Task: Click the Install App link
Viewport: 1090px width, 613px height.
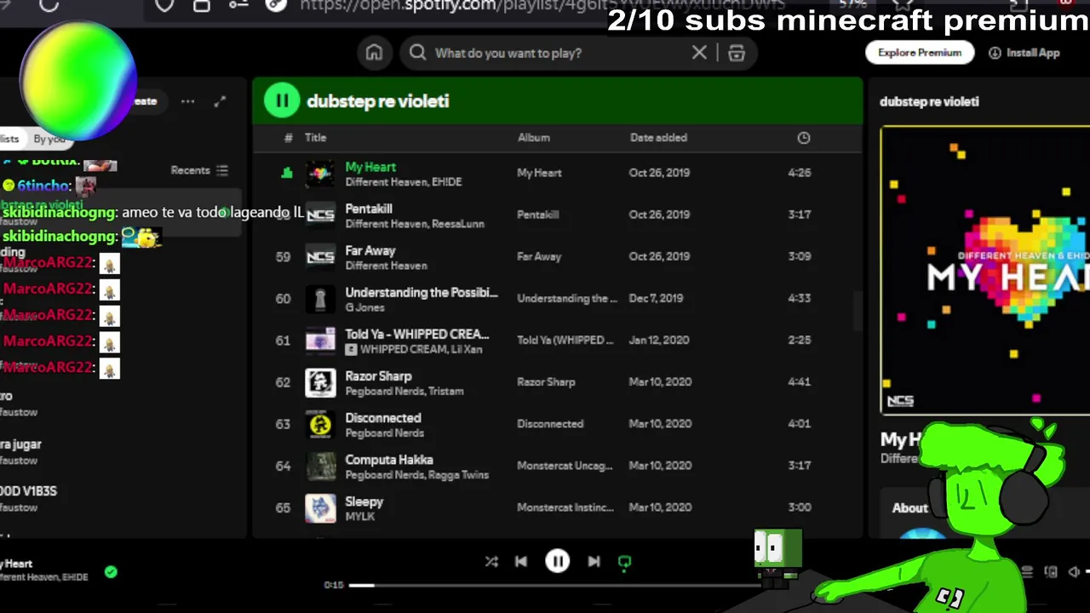Action: pos(1024,53)
